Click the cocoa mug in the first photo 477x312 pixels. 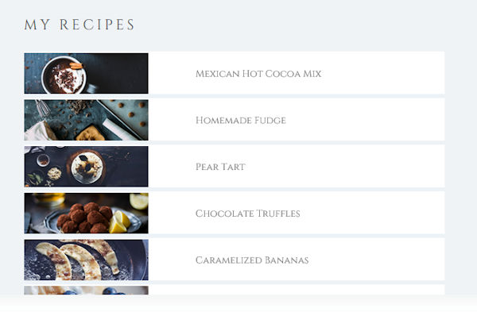pyautogui.click(x=64, y=75)
